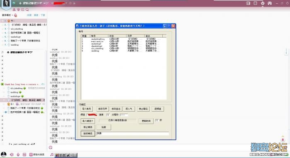Click the punctuation icon on IME toolbar
The image size is (290, 158).
(x=71, y=155)
